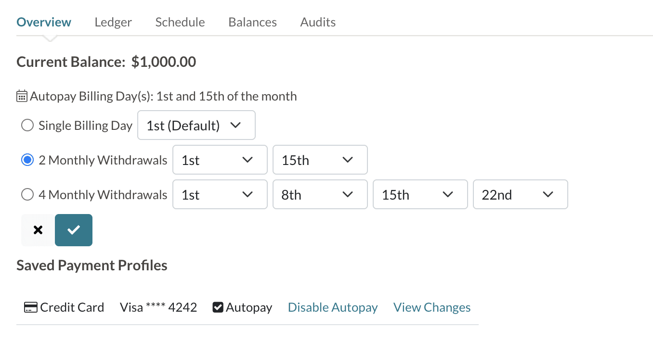This screenshot has height=354, width=653.
Task: Open first dropdown of 2 Monthly Withdrawals
Action: [x=220, y=160]
